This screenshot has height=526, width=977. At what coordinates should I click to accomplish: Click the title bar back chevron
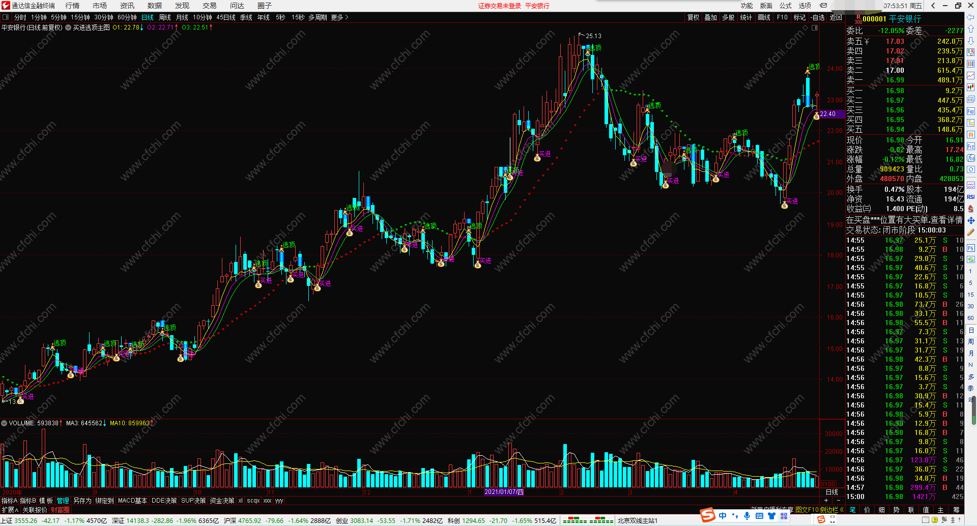coord(933,6)
